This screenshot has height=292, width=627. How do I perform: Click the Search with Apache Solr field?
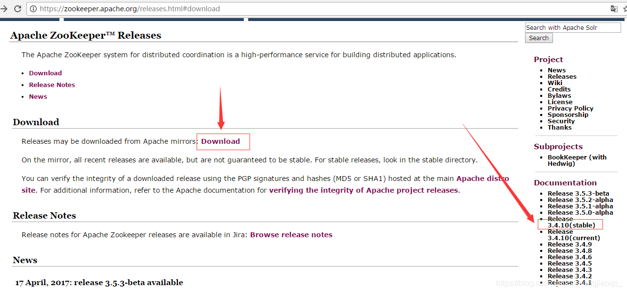click(x=573, y=28)
